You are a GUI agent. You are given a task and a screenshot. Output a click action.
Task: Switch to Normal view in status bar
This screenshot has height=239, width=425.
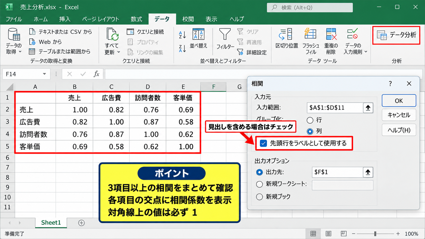[313, 233]
